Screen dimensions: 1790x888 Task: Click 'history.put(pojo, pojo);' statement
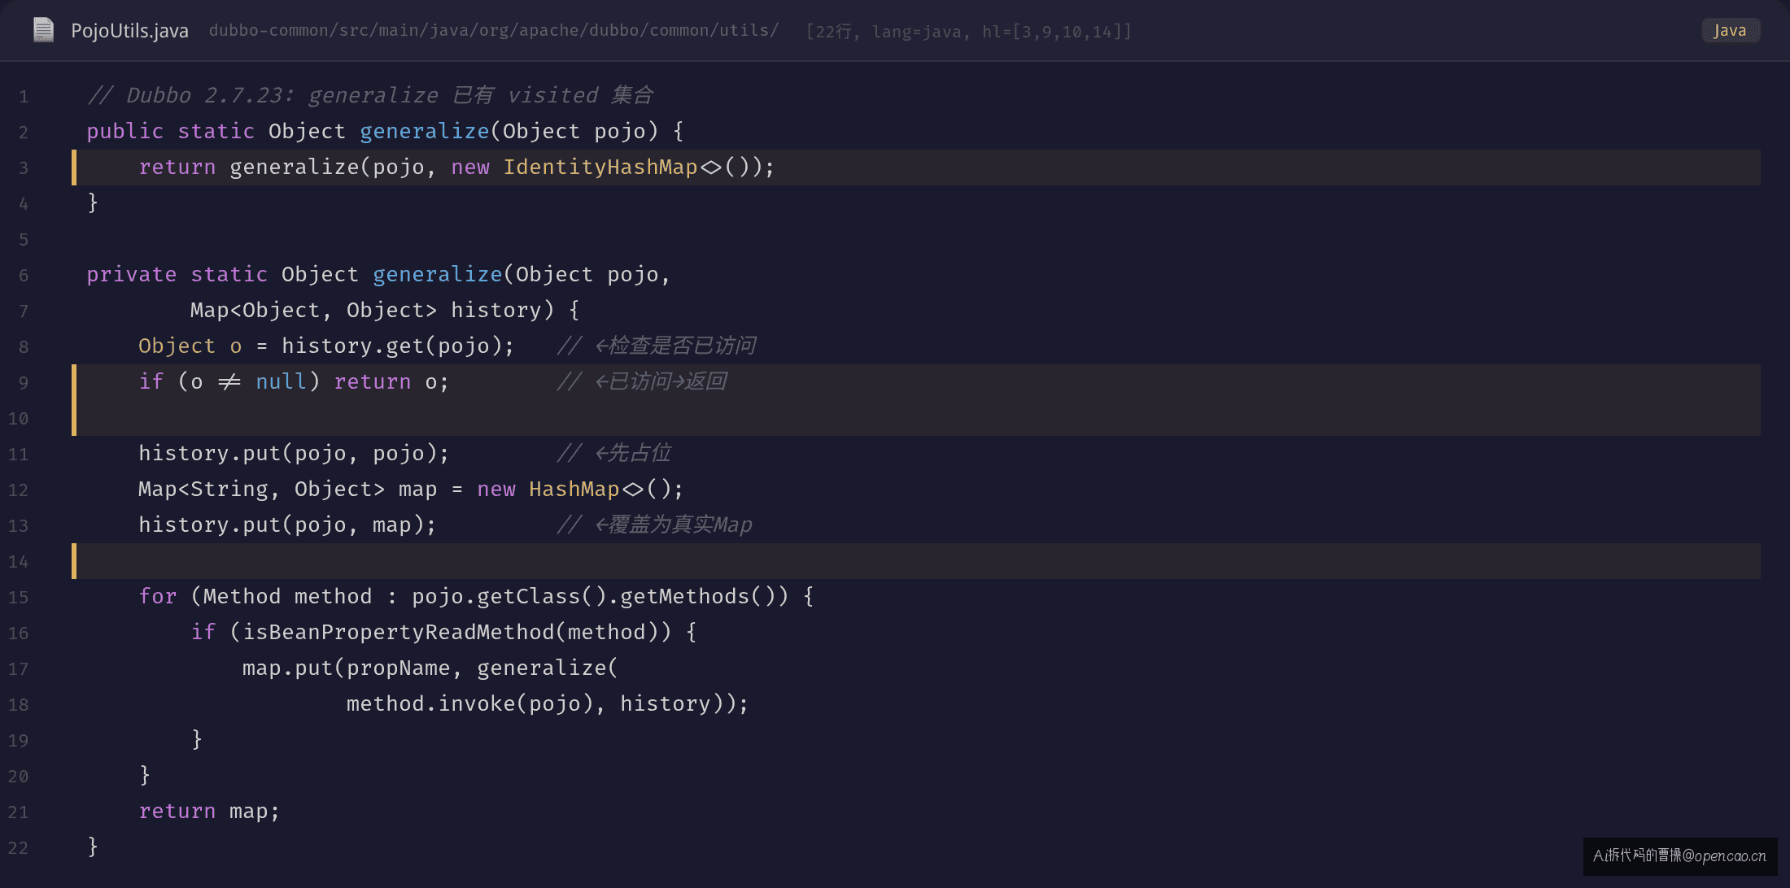point(294,453)
